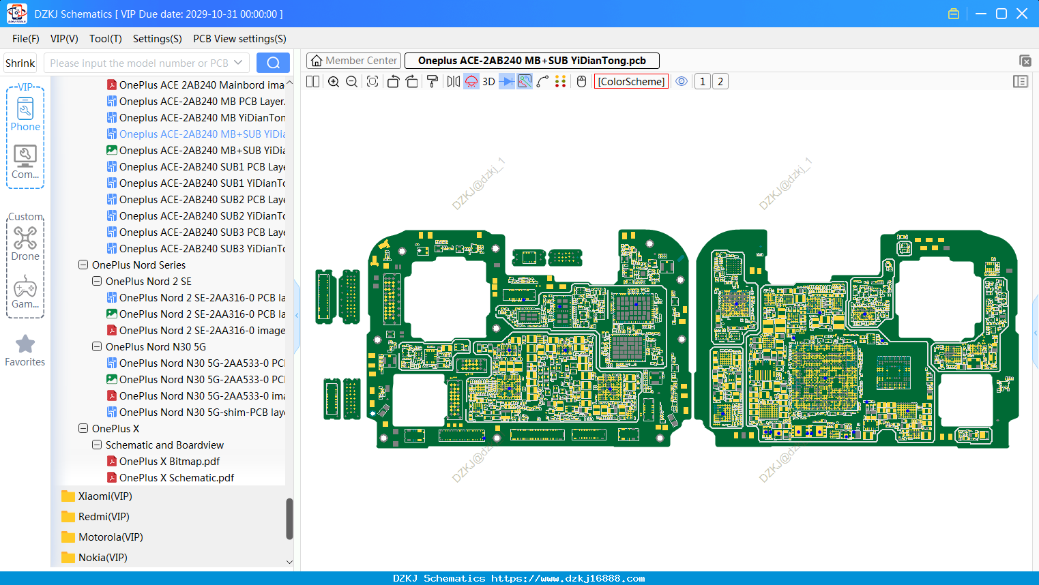The image size is (1039, 585).
Task: Toggle the red dome lamp highlight
Action: [x=471, y=82]
